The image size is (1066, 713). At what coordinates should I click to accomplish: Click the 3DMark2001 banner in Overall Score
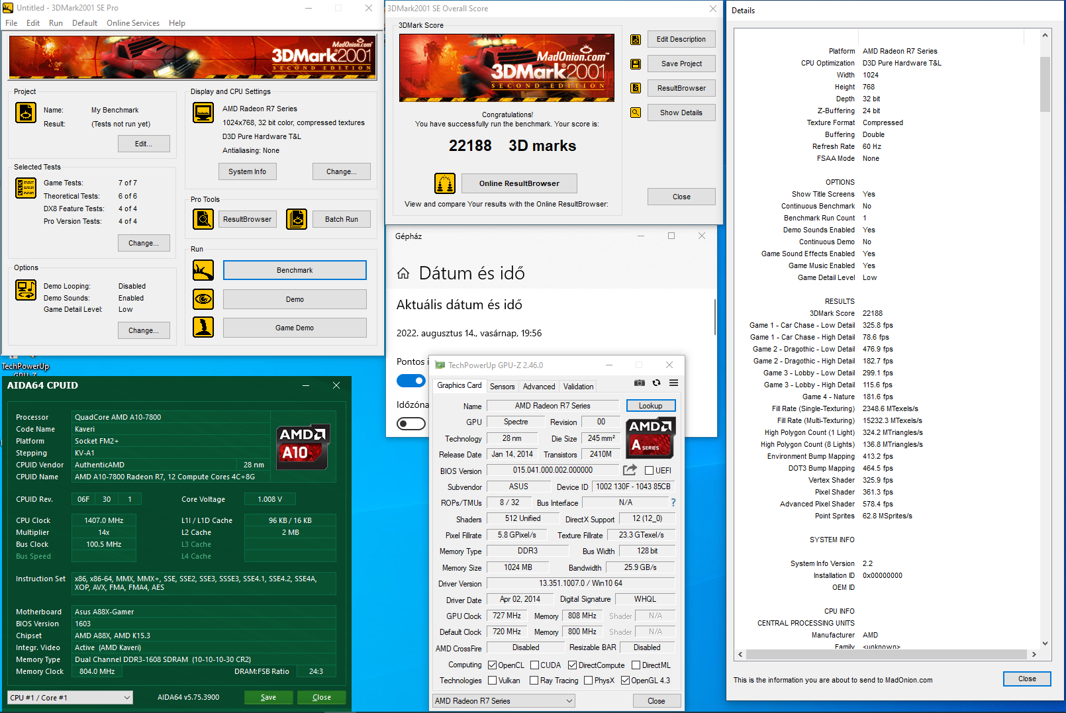point(507,68)
